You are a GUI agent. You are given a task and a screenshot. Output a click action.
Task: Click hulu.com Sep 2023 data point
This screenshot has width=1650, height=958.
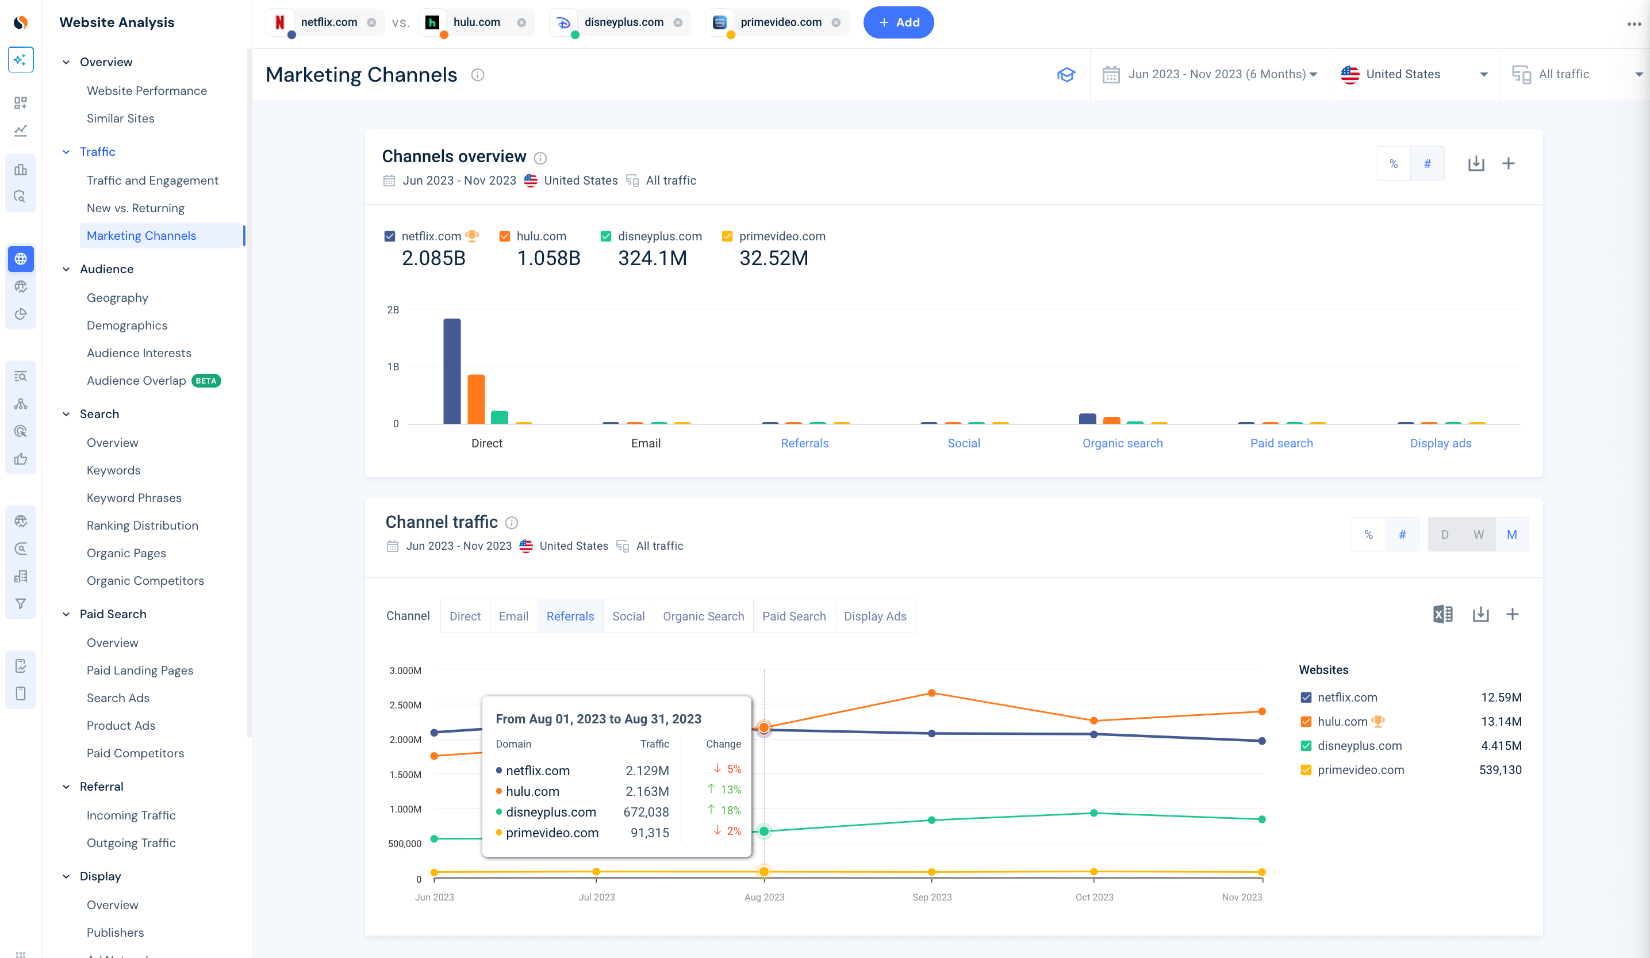tap(932, 693)
